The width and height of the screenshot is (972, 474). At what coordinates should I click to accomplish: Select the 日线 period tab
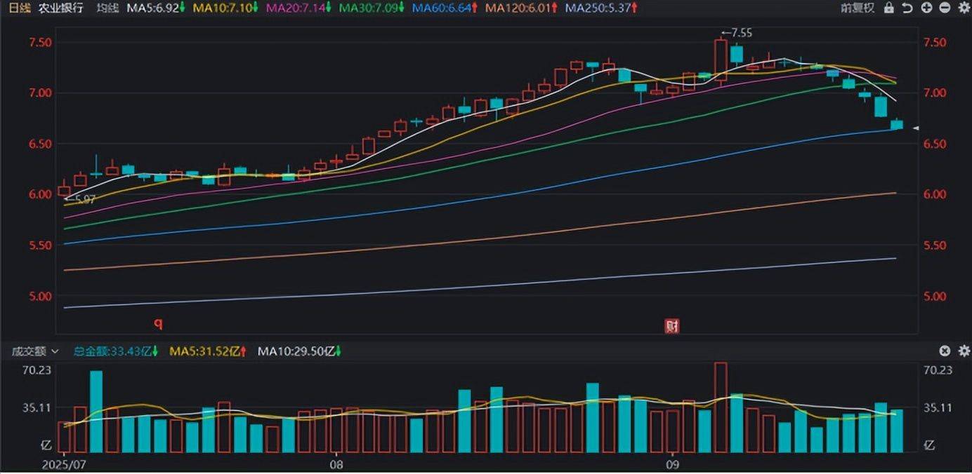[x=18, y=8]
